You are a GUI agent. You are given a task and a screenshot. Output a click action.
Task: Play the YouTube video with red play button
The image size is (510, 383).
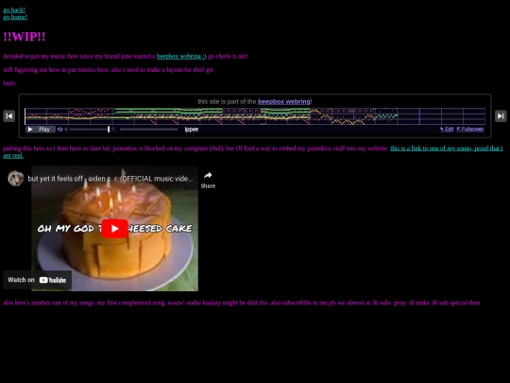click(x=114, y=229)
